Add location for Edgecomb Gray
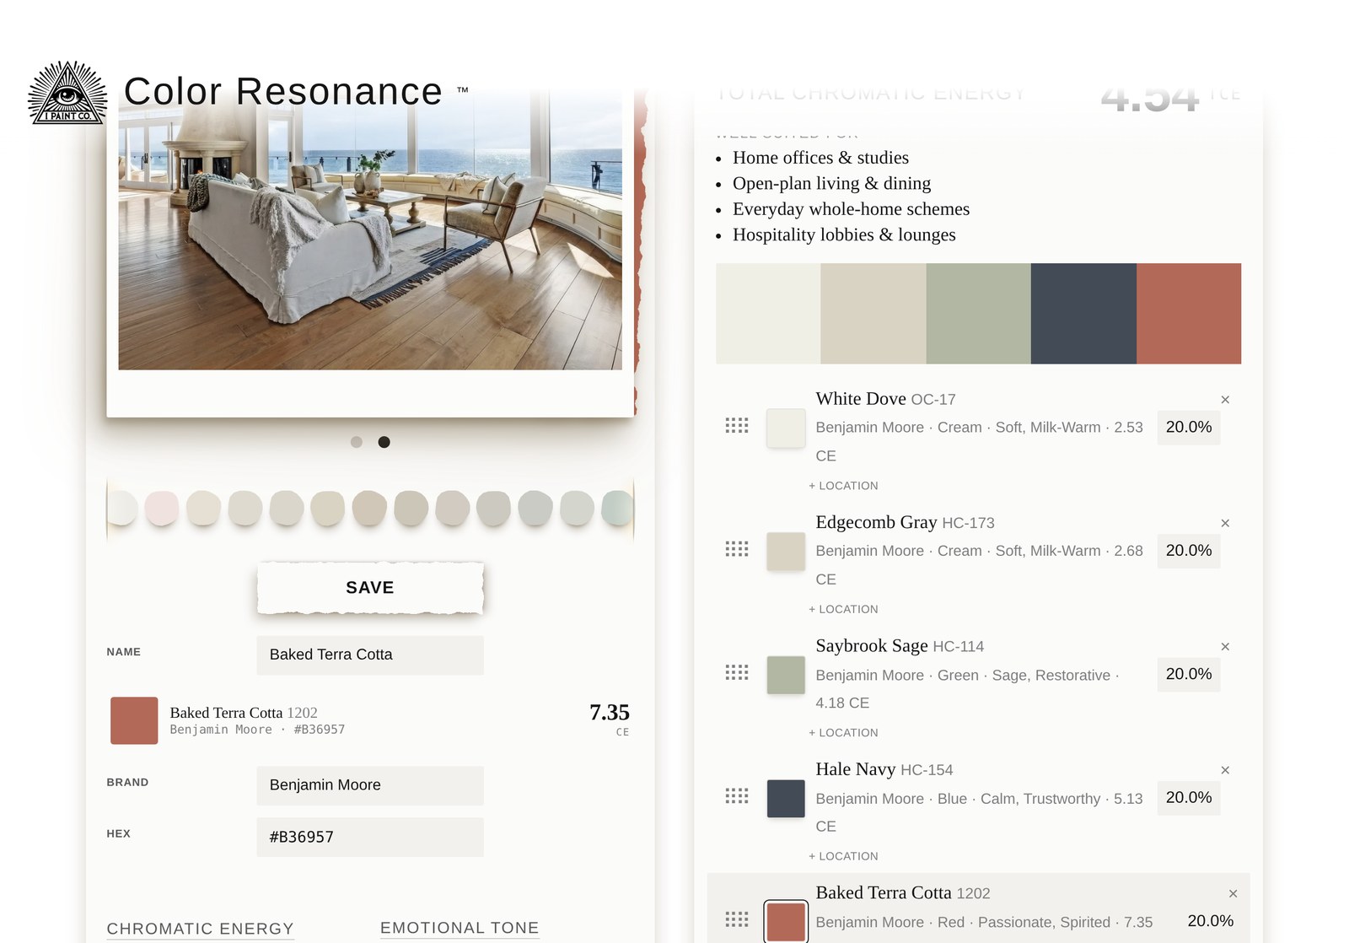 click(x=843, y=609)
